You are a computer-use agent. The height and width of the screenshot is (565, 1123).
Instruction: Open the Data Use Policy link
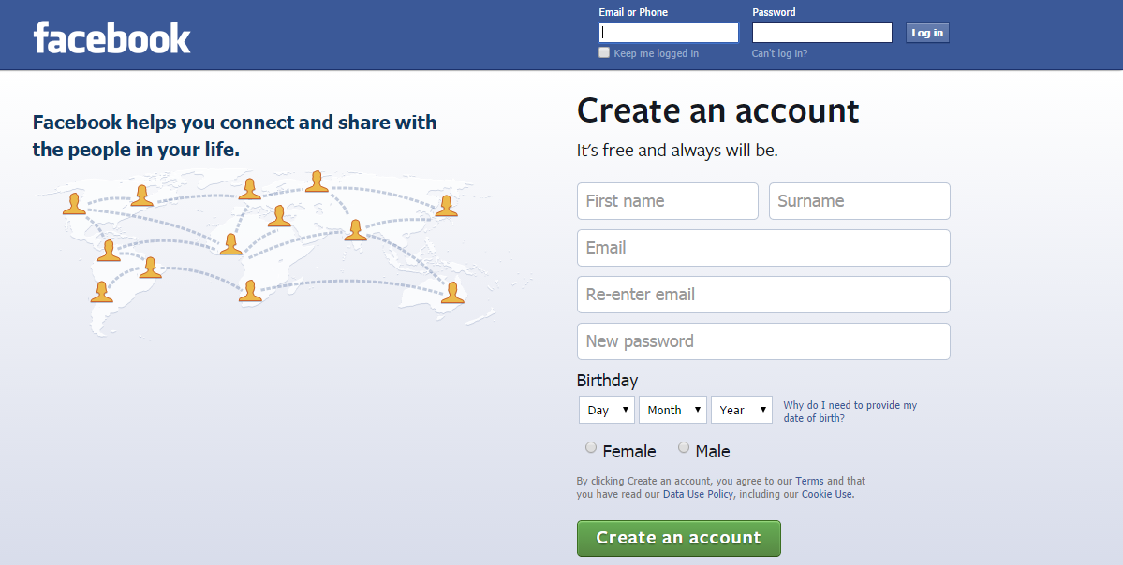pos(698,494)
